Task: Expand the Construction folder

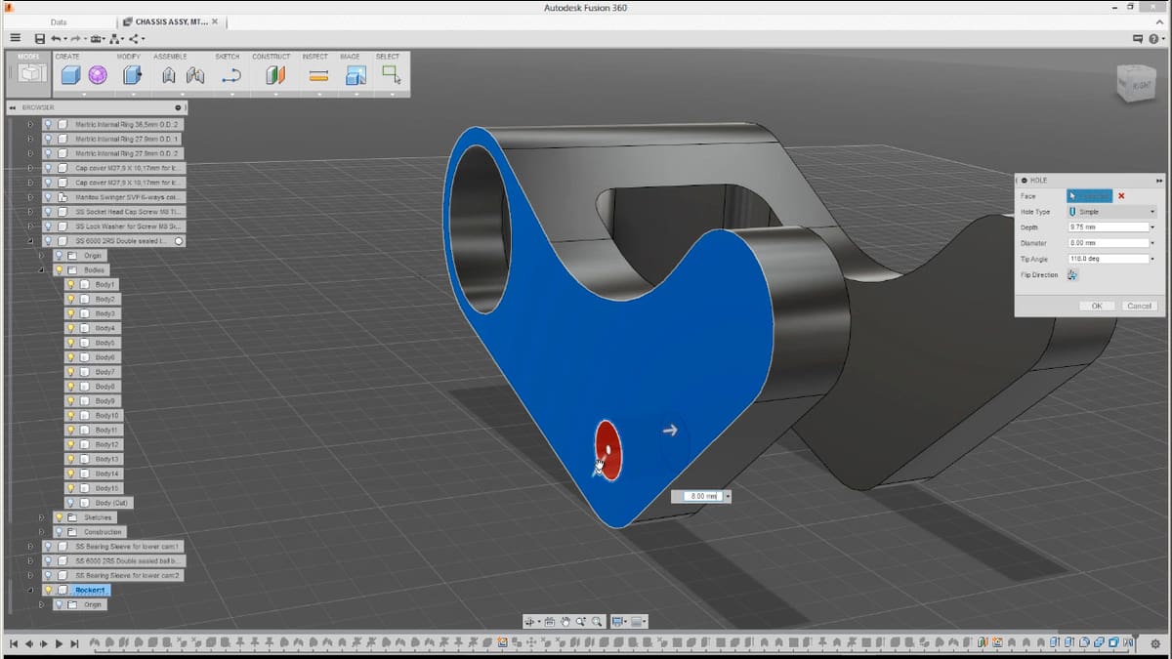Action: tap(41, 532)
